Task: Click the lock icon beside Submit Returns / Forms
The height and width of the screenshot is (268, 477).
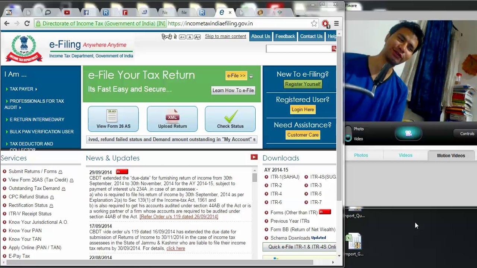Action: click(x=60, y=172)
